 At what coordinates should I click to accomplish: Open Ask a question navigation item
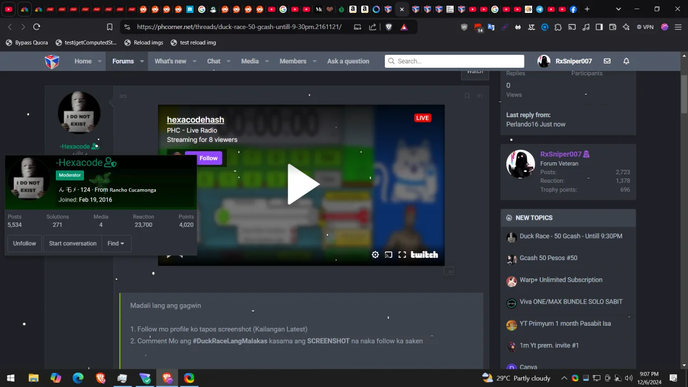tap(348, 61)
